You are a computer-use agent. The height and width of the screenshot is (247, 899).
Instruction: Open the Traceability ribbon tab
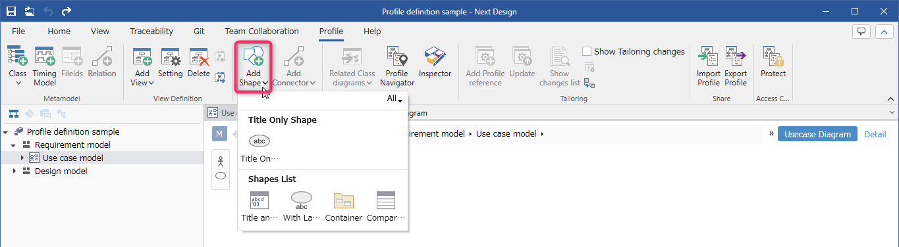[151, 31]
